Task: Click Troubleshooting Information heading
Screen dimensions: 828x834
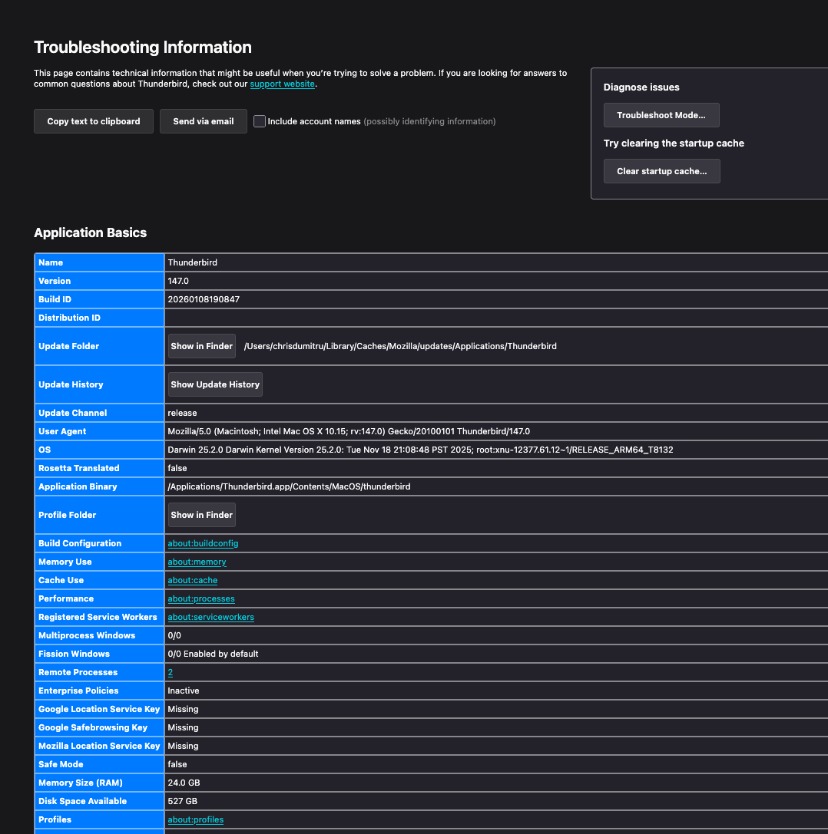Action: click(x=143, y=47)
